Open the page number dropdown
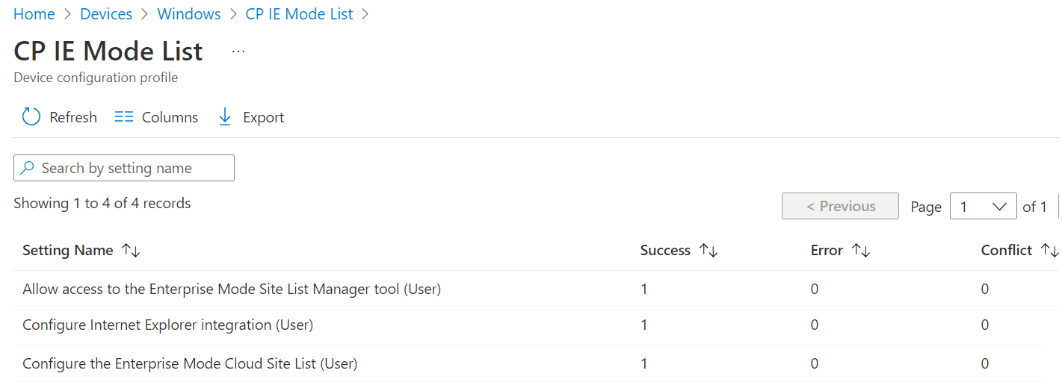This screenshot has width=1062, height=388. [x=983, y=207]
